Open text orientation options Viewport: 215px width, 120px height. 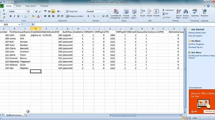click(59, 11)
